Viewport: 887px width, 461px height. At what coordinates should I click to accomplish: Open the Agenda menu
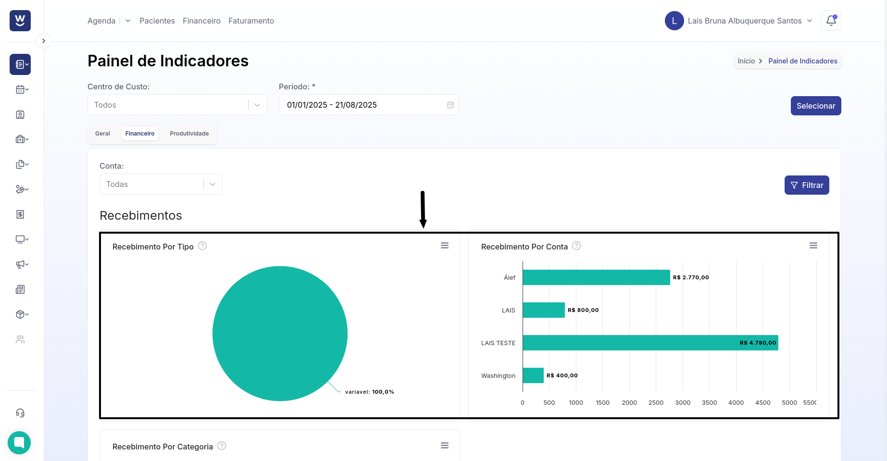[101, 21]
